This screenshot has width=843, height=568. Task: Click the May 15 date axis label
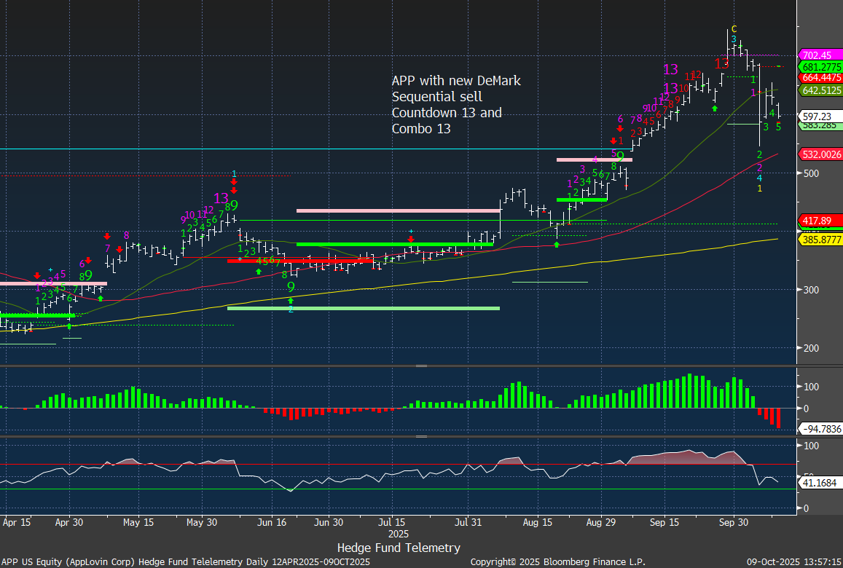(x=138, y=522)
